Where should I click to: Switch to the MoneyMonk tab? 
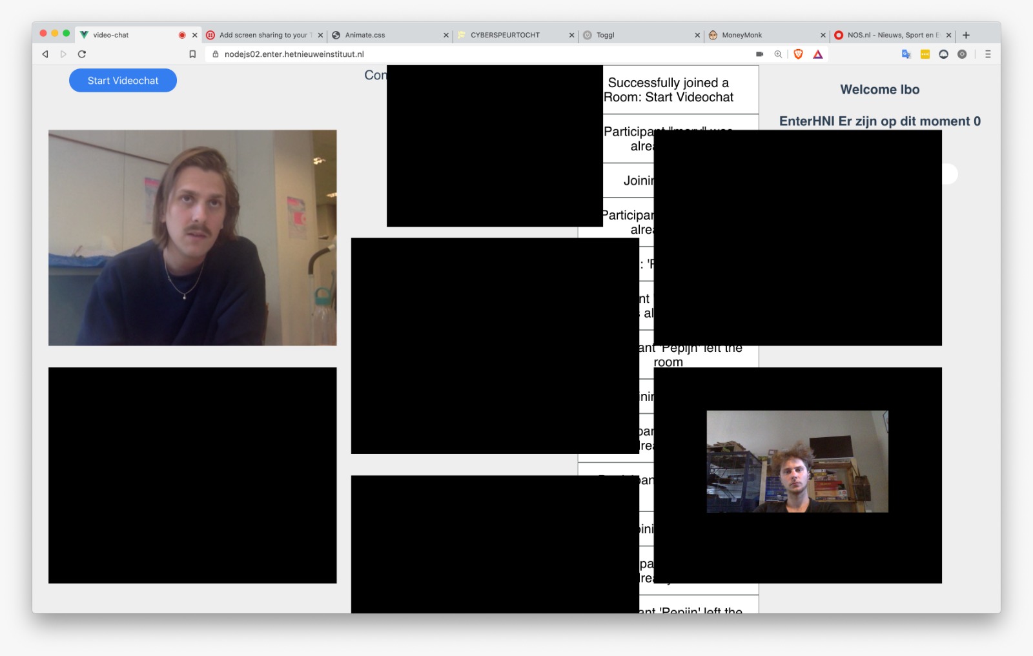pos(766,35)
